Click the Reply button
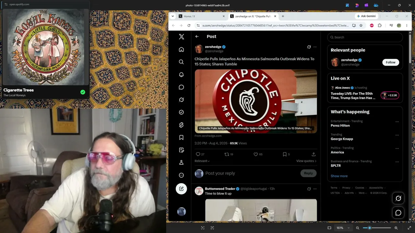The image size is (415, 233). click(x=308, y=173)
